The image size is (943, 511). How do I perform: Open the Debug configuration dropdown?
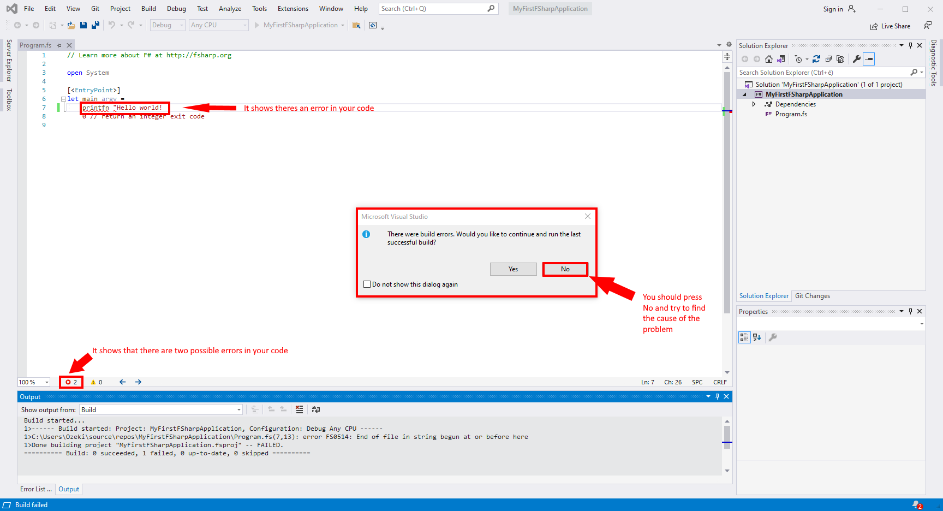coord(168,25)
